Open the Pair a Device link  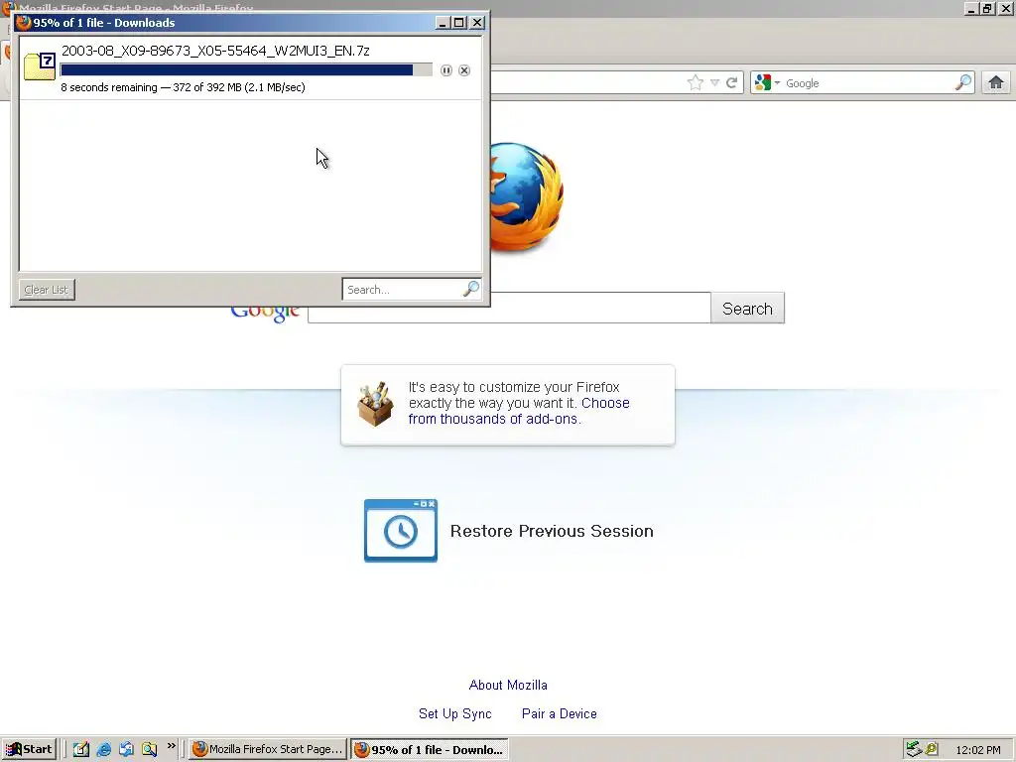pos(560,713)
